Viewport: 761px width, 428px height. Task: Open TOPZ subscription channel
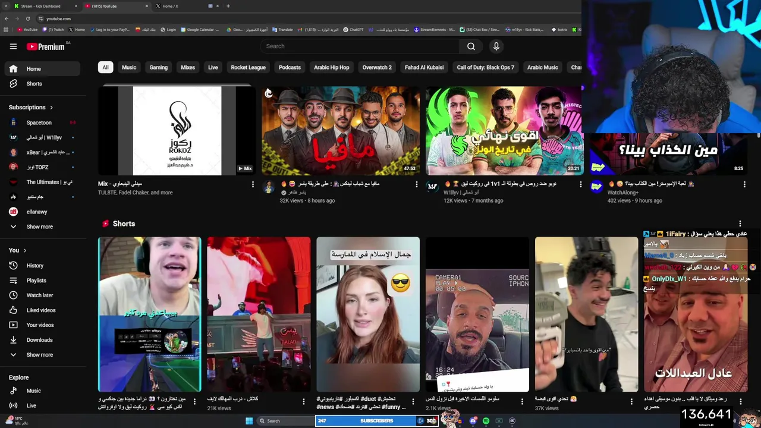tap(42, 167)
